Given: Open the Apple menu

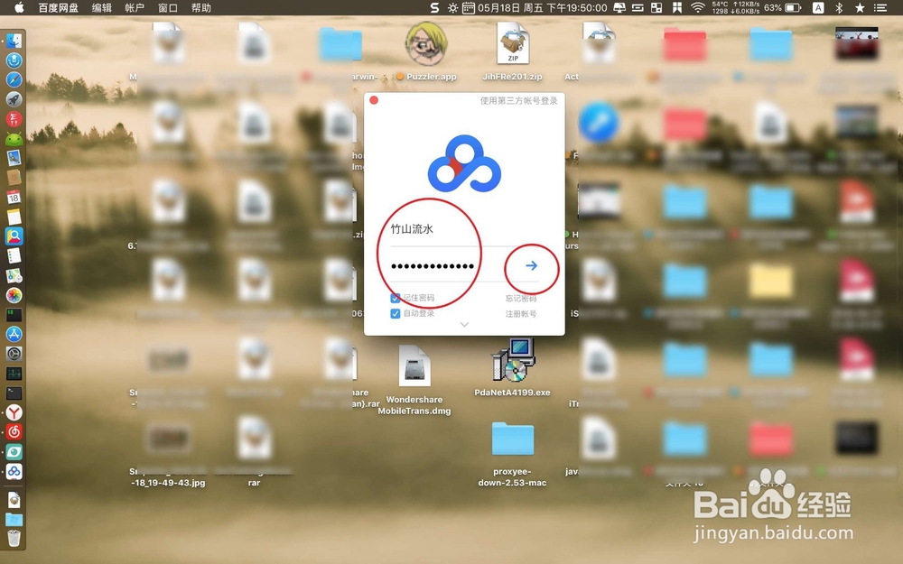Looking at the screenshot, I should [x=19, y=7].
